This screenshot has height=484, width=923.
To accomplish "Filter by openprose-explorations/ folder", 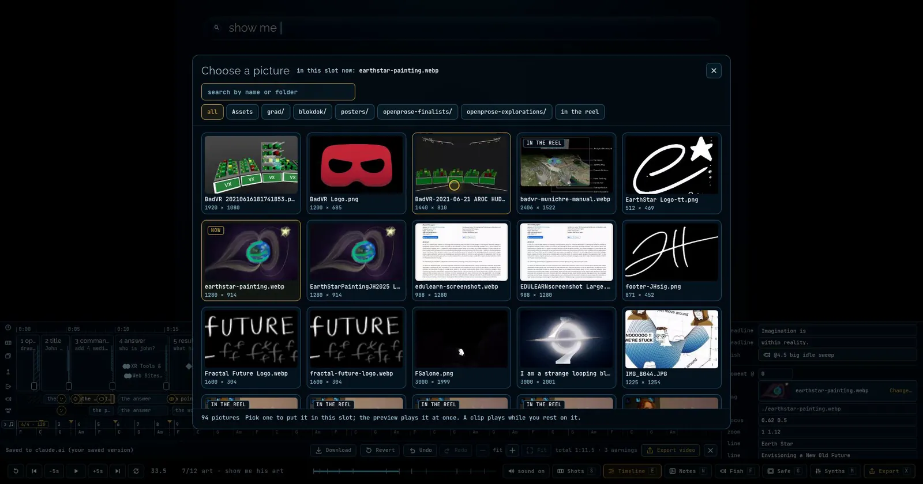I will point(506,112).
